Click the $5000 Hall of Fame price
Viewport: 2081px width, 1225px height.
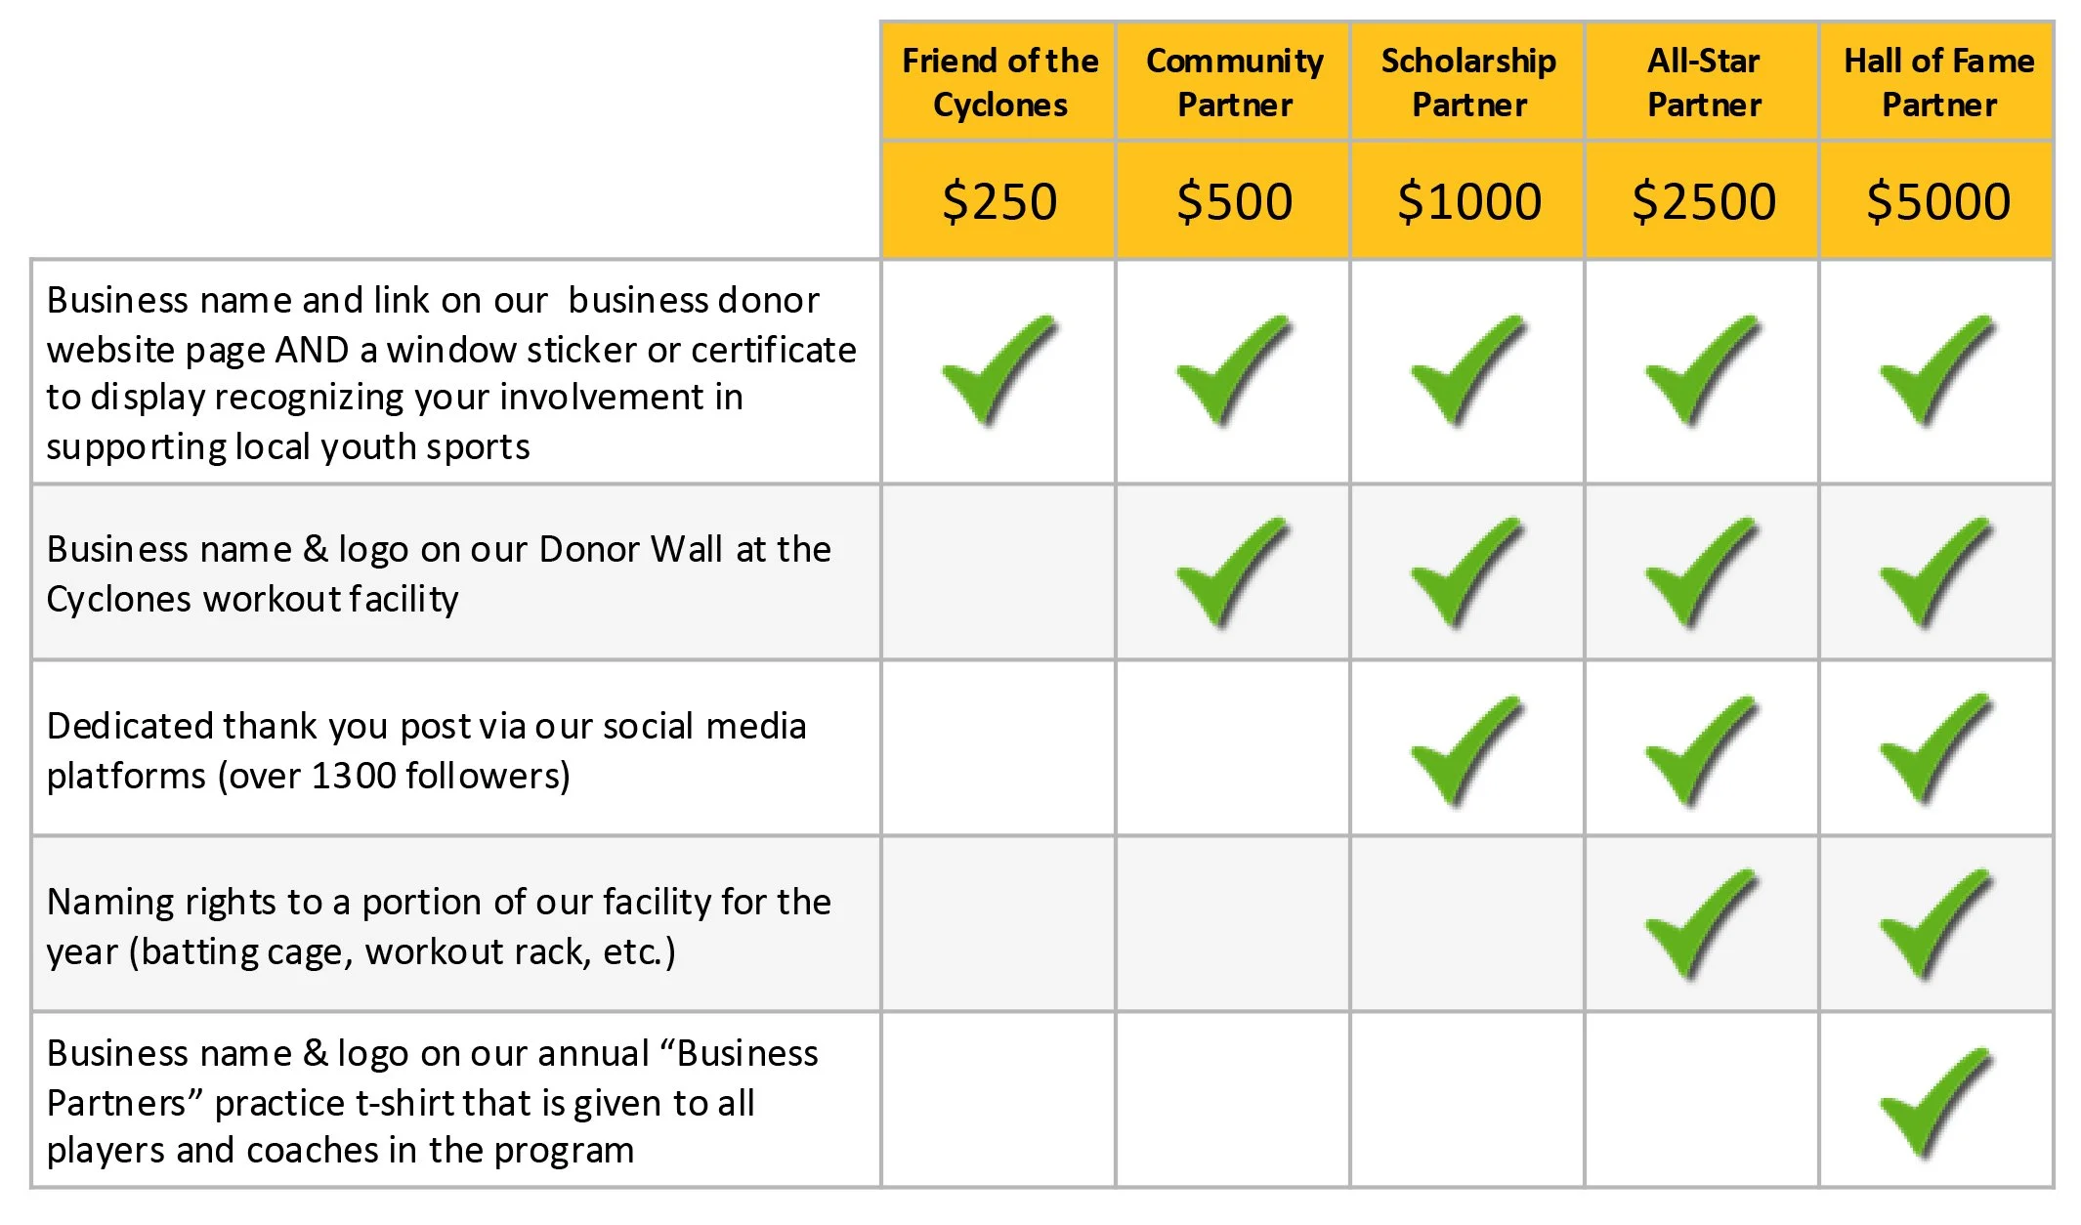click(x=1936, y=201)
